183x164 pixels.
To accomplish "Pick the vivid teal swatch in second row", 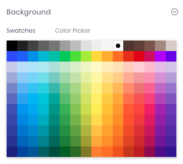I will (54, 56).
